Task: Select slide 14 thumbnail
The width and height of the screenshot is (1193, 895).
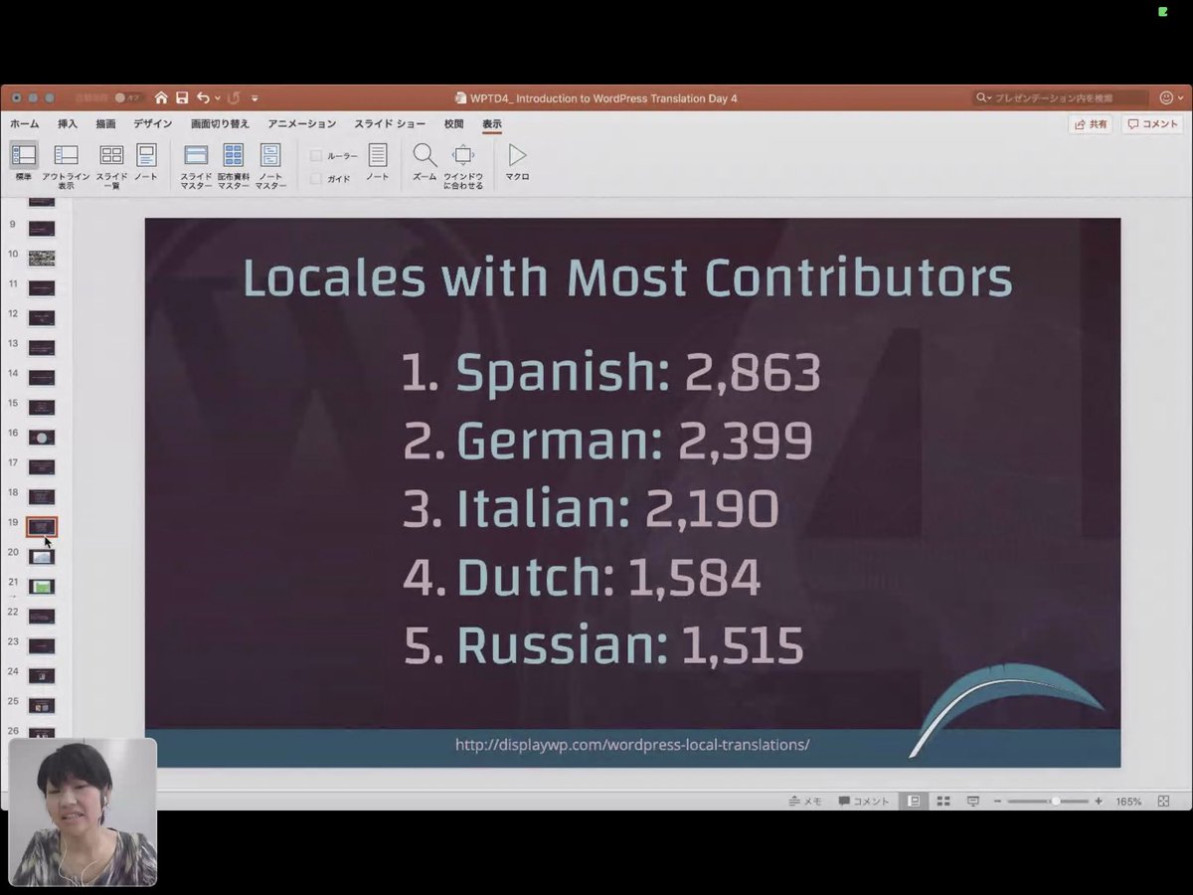Action: (x=42, y=378)
